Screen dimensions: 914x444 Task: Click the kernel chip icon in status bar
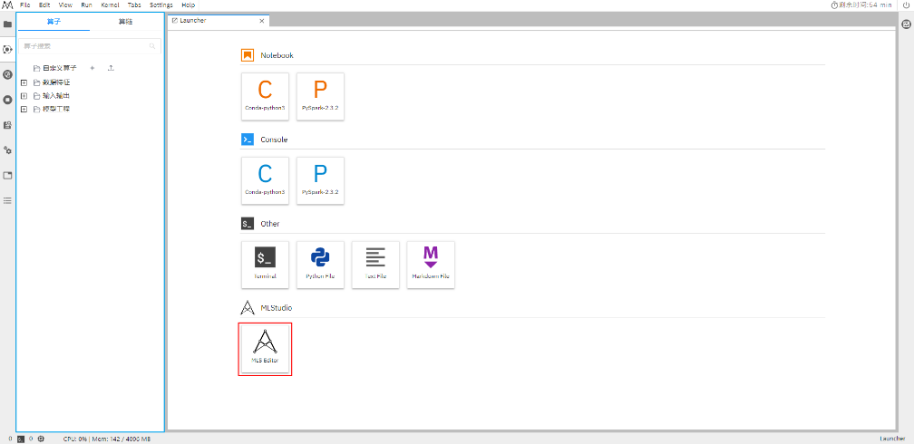(41, 439)
